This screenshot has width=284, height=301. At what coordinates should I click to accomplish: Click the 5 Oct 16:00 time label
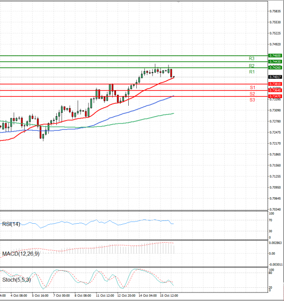click(40, 296)
